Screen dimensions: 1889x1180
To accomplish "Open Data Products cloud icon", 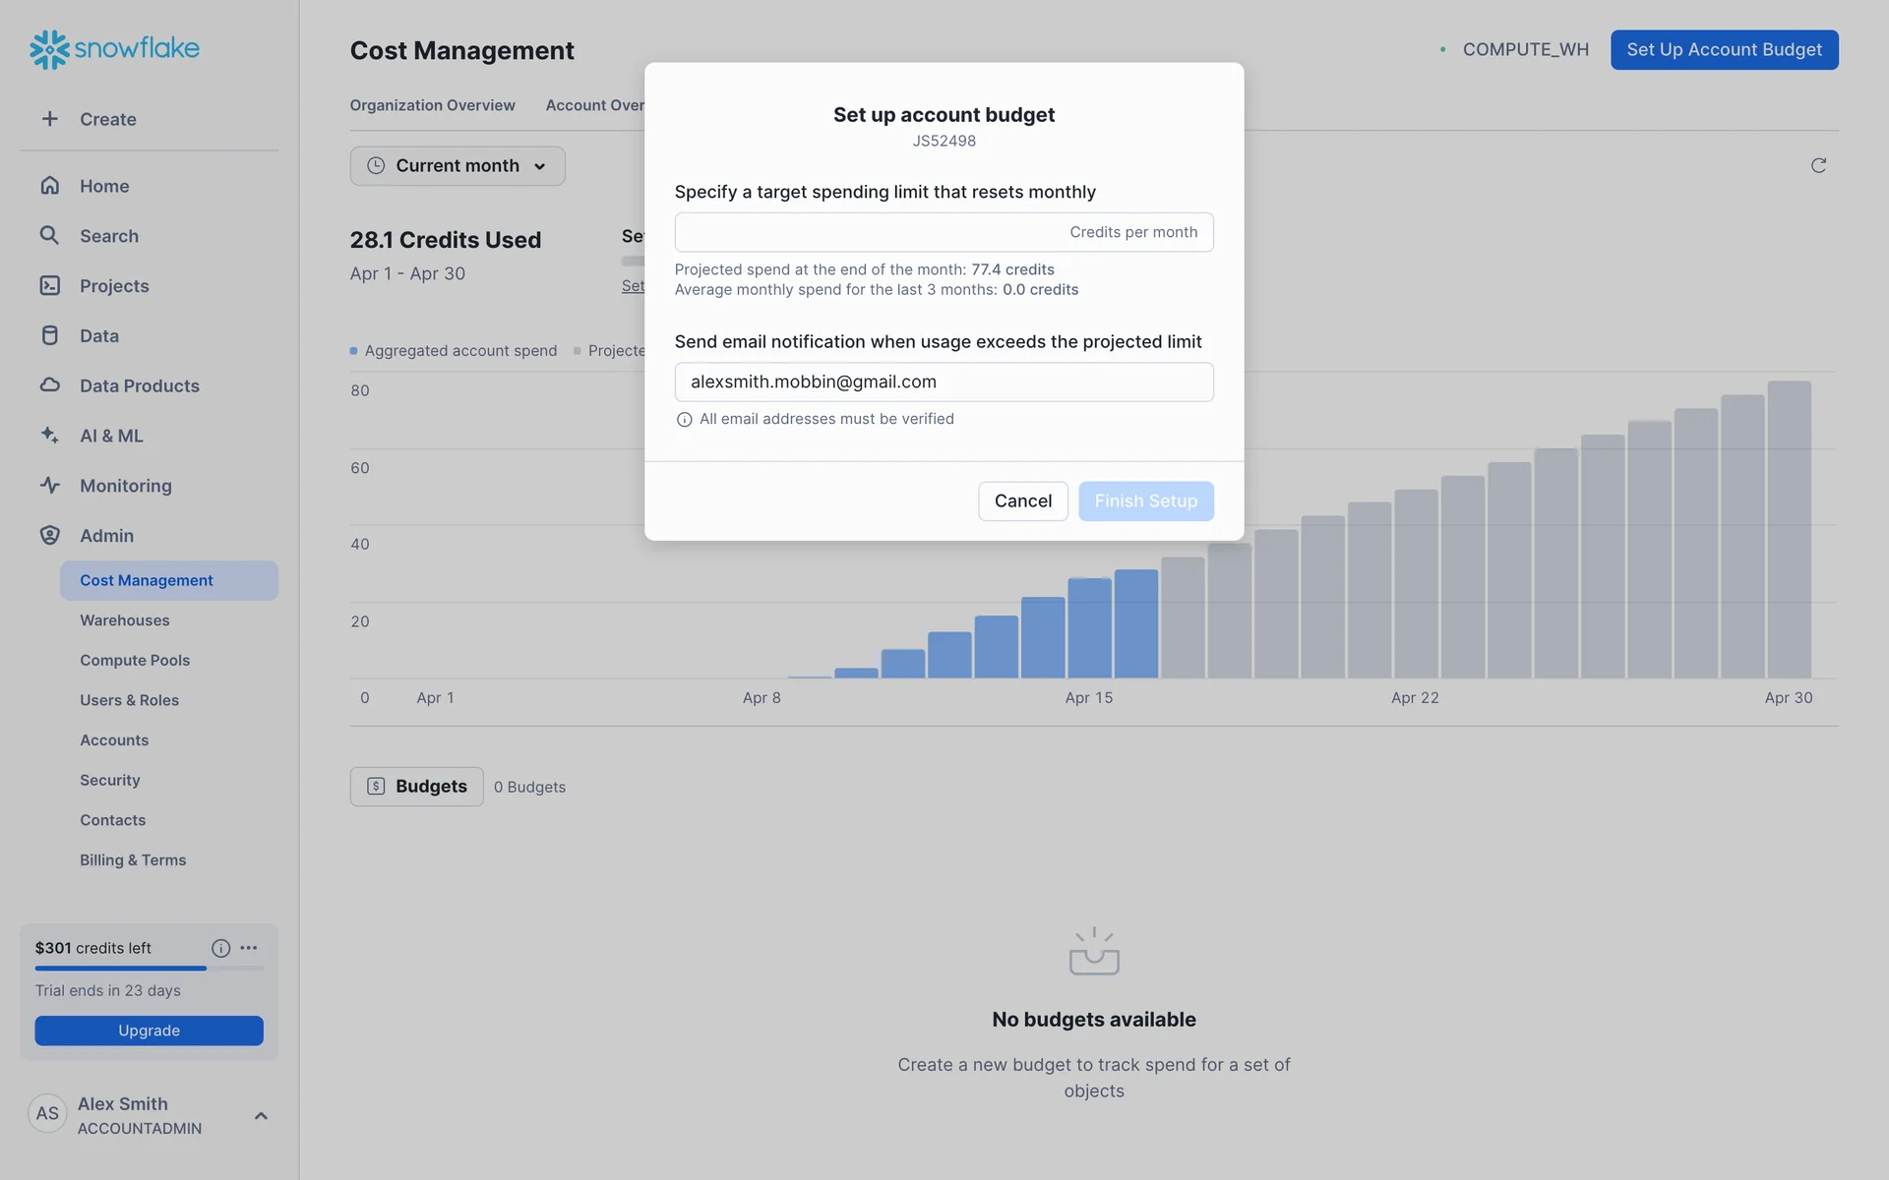I will point(49,385).
